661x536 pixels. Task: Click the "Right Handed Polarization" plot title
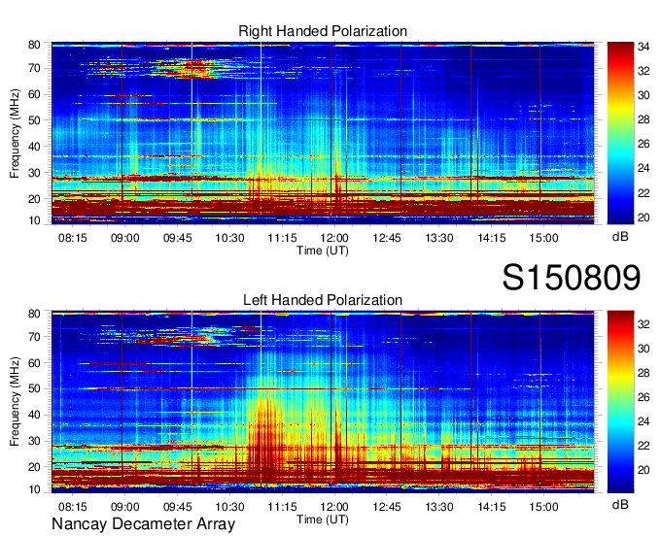pyautogui.click(x=323, y=31)
